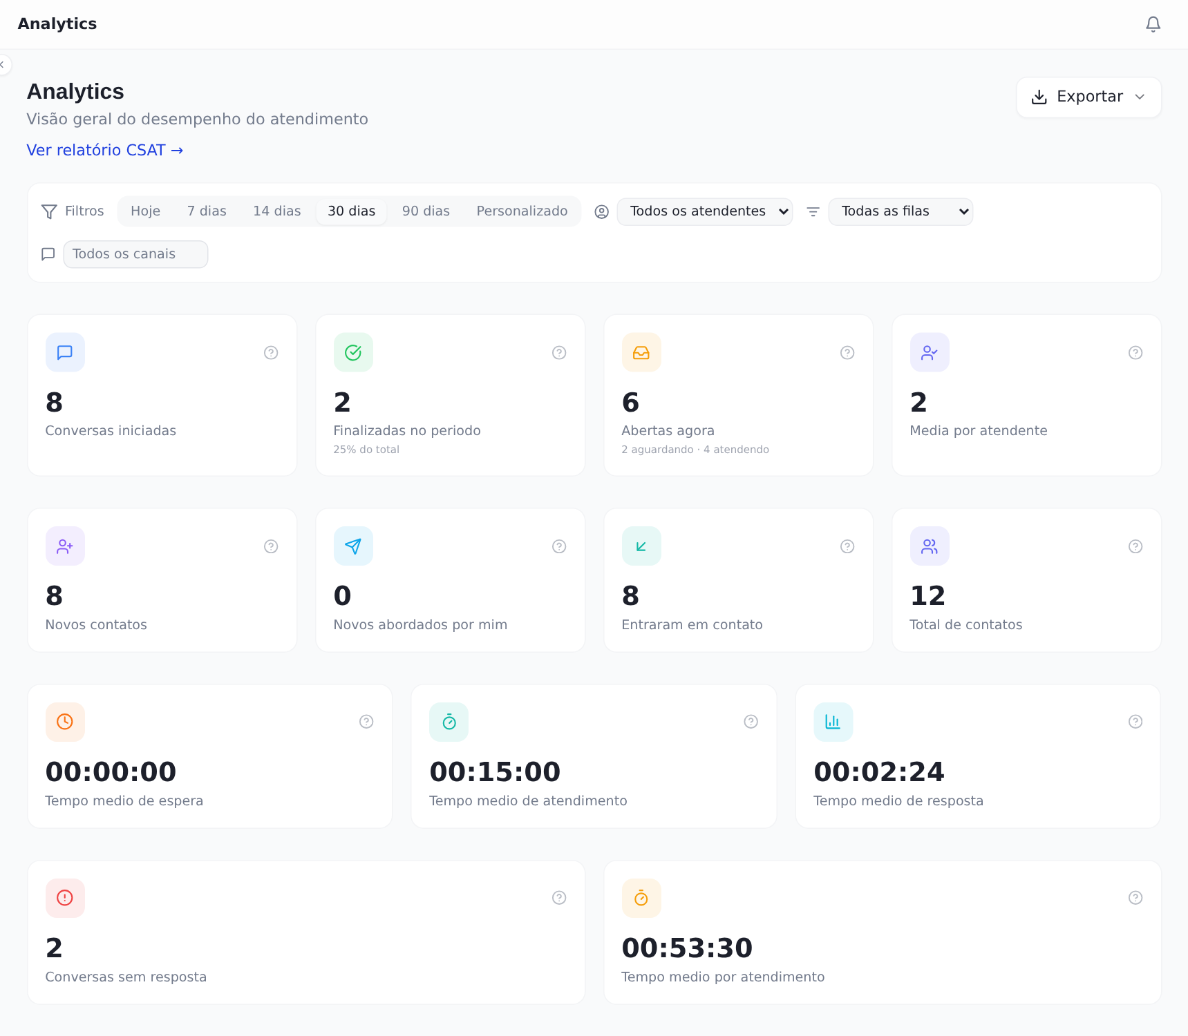Collapse sidebar with chevron arrow
1188x1036 pixels.
[3, 64]
